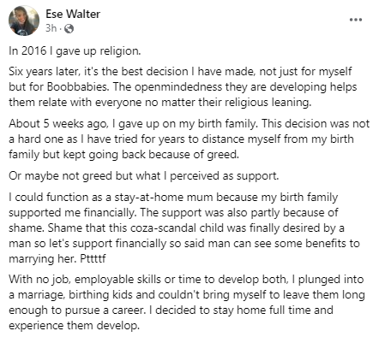379x337 pixels.
Task: Open the three-dot post options menu
Action: pyautogui.click(x=356, y=20)
